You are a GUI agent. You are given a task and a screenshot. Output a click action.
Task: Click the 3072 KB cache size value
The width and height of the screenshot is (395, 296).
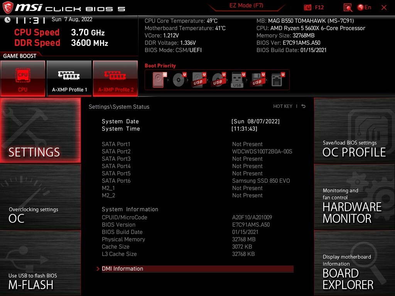(242, 247)
